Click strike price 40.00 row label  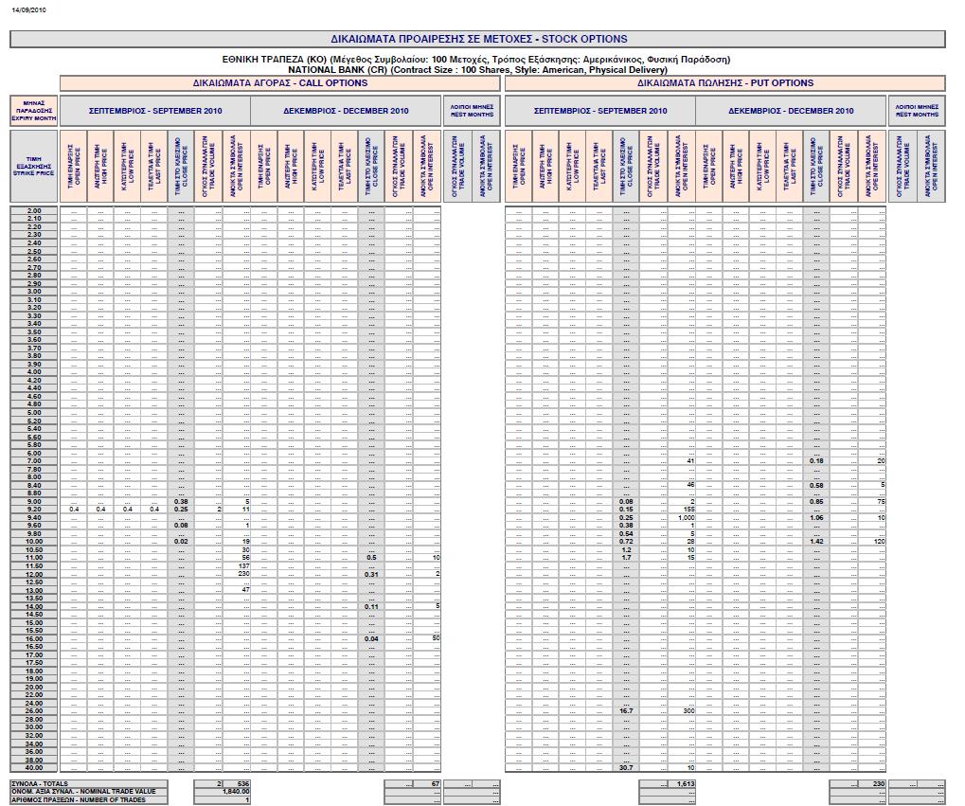[x=34, y=768]
